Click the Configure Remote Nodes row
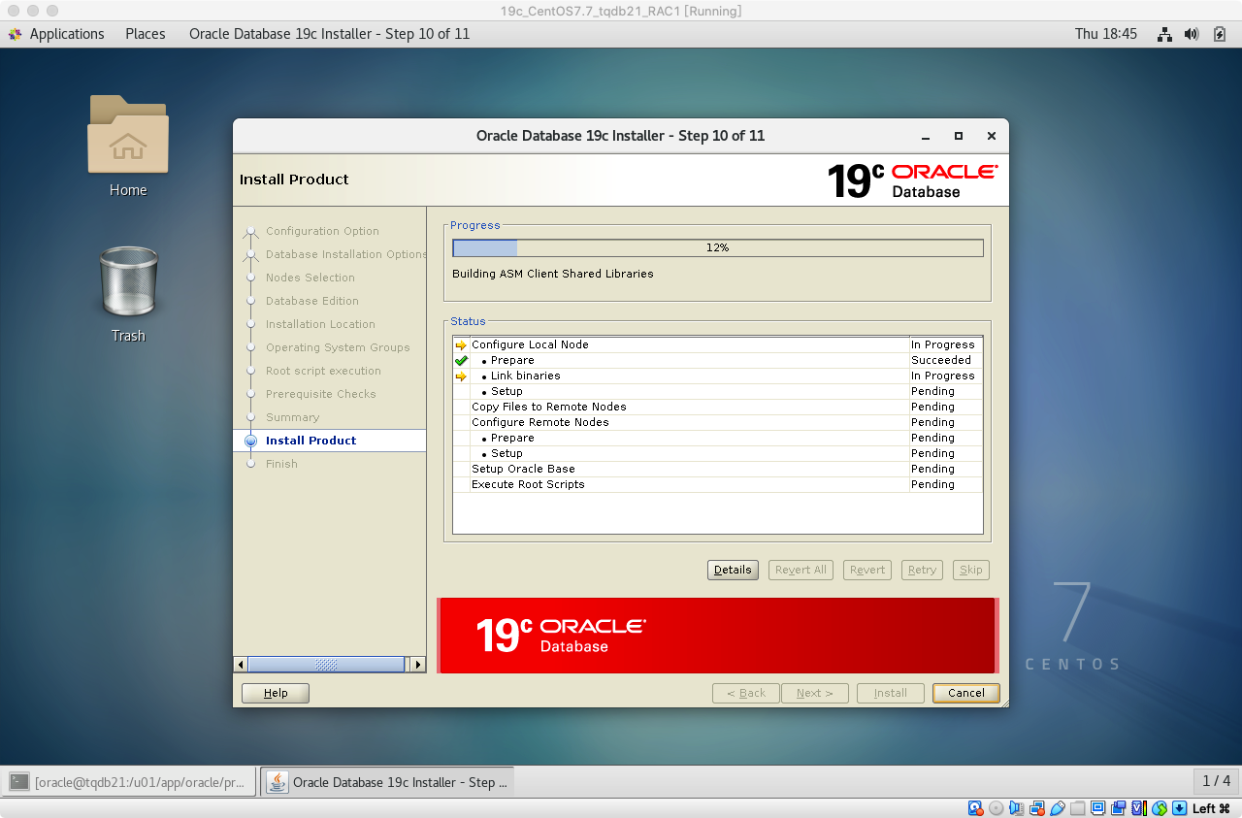Viewport: 1242px width, 818px height. [718, 422]
